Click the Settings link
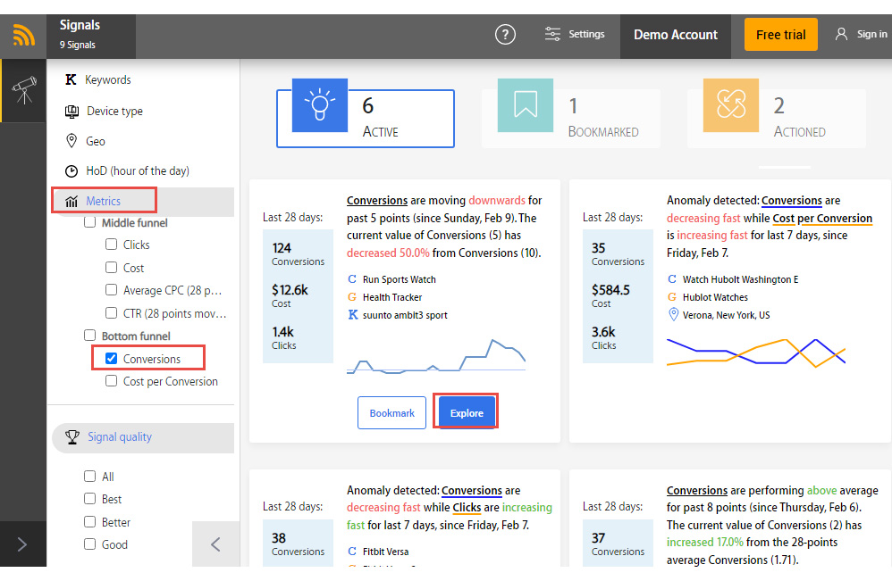The height and width of the screenshot is (581, 892). 586,34
